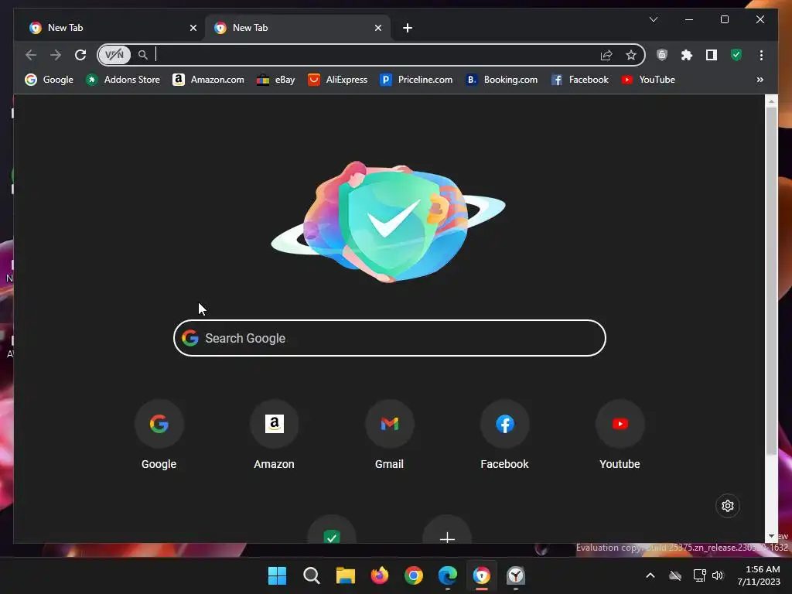Open the Google shortcut tile
Image resolution: width=792 pixels, height=594 pixels.
tap(159, 435)
